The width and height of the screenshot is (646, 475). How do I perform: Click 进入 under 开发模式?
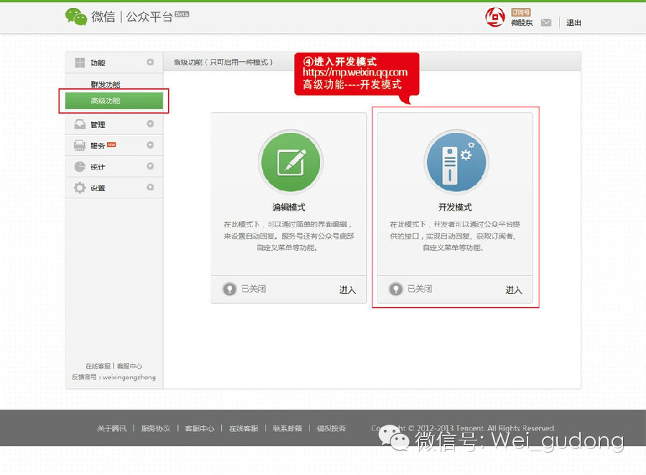tap(513, 290)
